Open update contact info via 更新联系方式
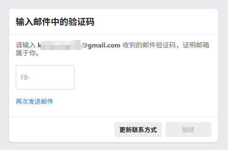 click(x=138, y=130)
